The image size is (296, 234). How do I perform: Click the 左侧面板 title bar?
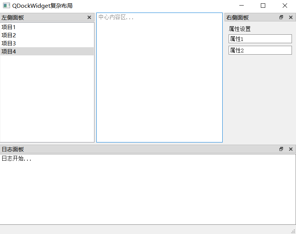pos(47,17)
